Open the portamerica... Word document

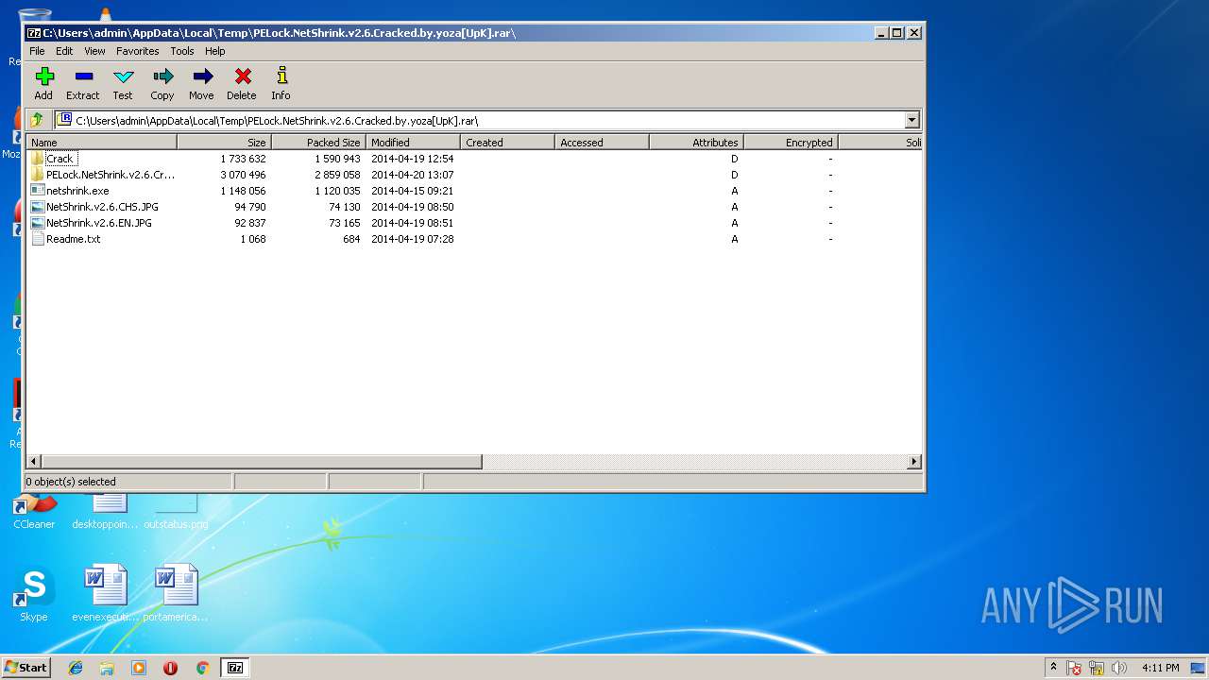pos(177,594)
